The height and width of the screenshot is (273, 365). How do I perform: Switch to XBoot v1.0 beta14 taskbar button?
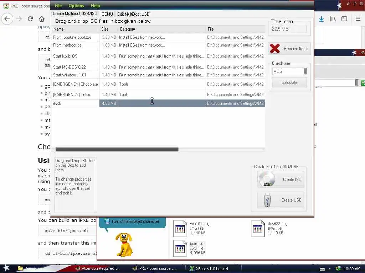(x=213, y=269)
